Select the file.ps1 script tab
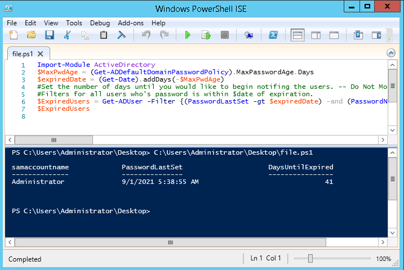This screenshot has width=404, height=270. click(23, 54)
